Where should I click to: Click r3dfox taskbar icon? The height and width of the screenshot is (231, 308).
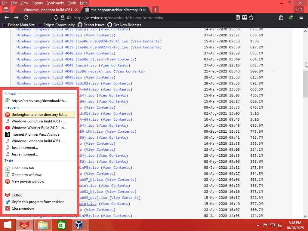(x=24, y=225)
